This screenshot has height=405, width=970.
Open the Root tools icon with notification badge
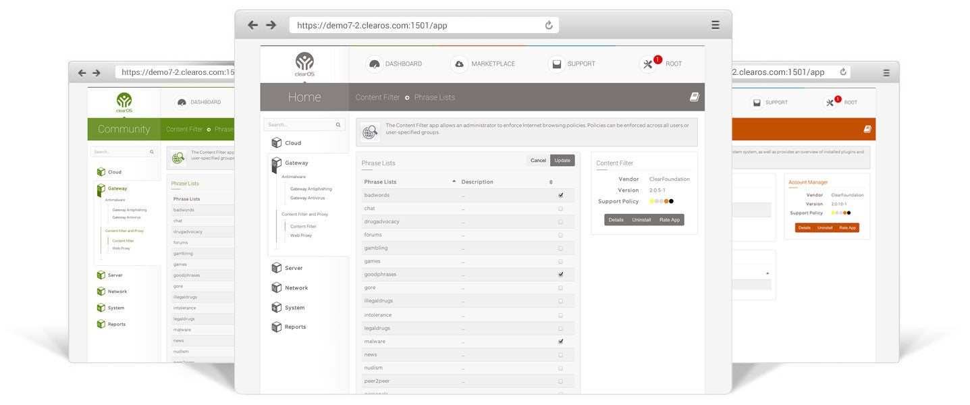coord(648,64)
